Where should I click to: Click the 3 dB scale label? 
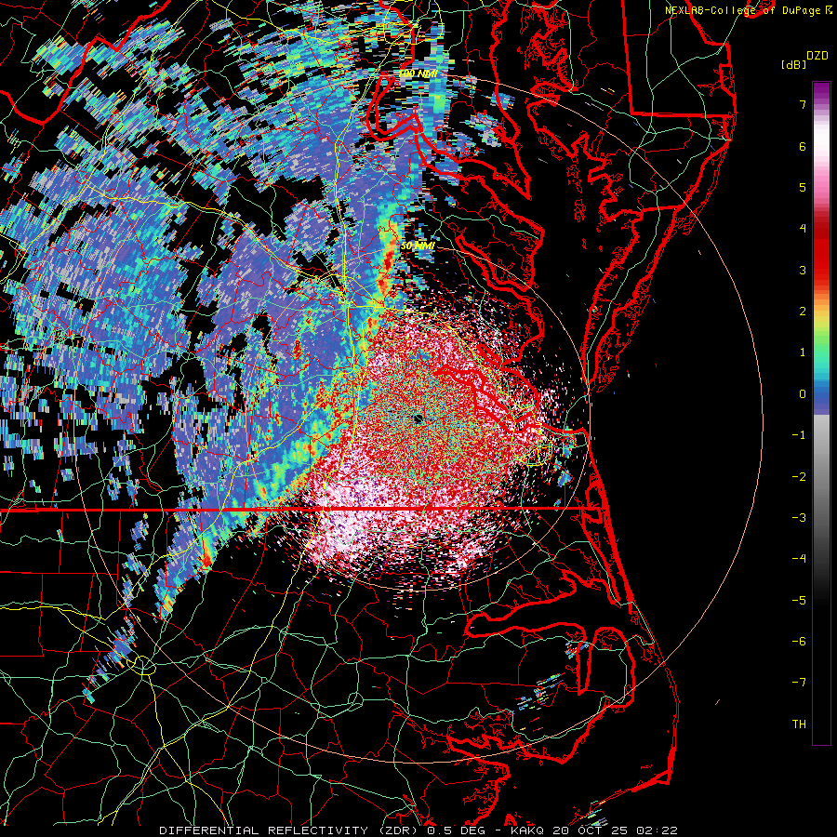(803, 270)
